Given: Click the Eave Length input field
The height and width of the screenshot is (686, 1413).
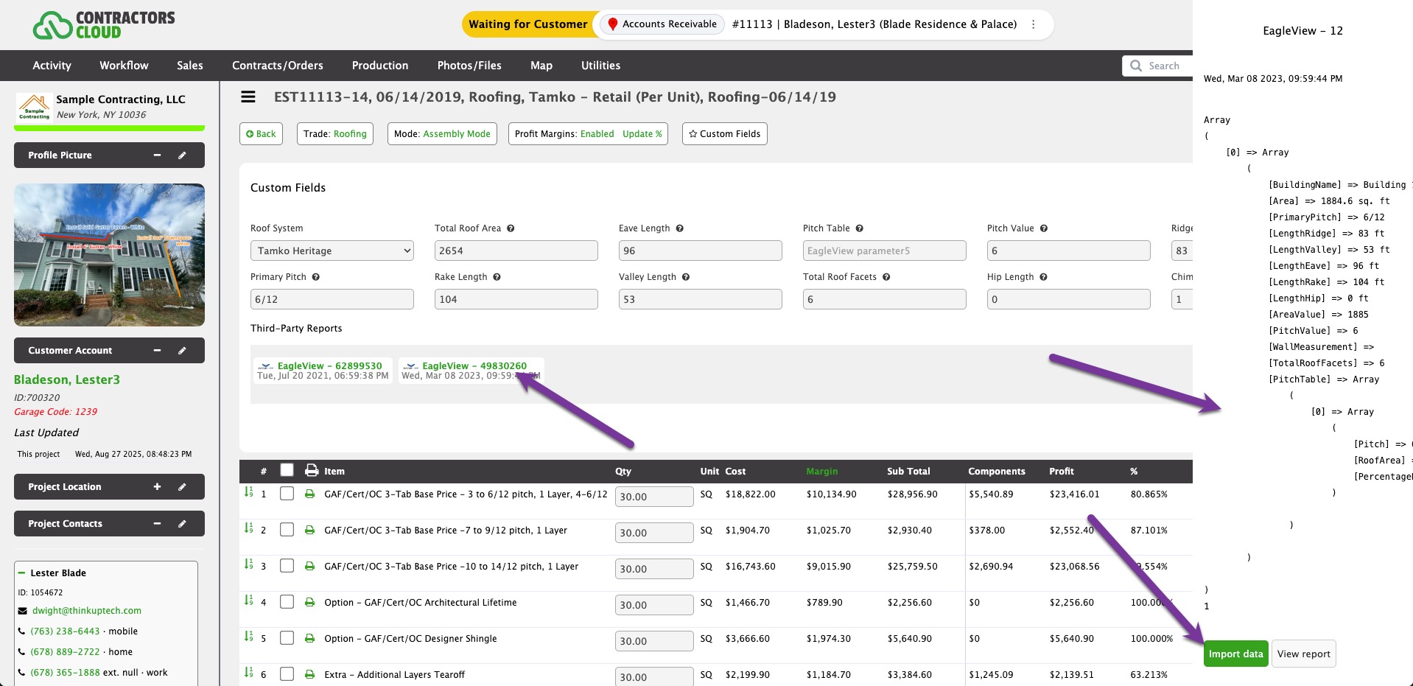Looking at the screenshot, I should (700, 251).
